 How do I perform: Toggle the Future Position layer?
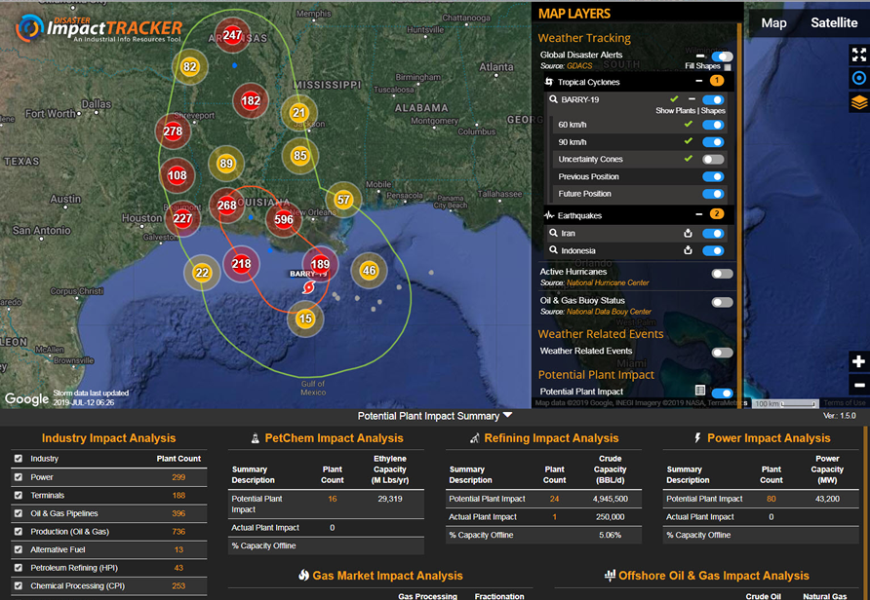tap(713, 194)
